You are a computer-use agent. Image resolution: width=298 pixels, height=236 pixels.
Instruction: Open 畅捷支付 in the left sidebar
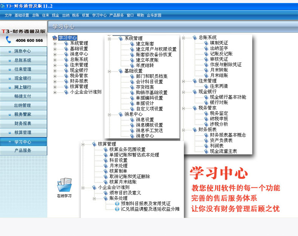(x=23, y=97)
